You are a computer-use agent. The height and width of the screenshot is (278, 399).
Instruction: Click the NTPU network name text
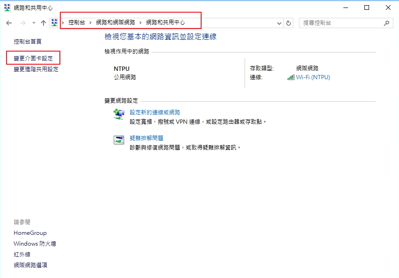click(122, 68)
